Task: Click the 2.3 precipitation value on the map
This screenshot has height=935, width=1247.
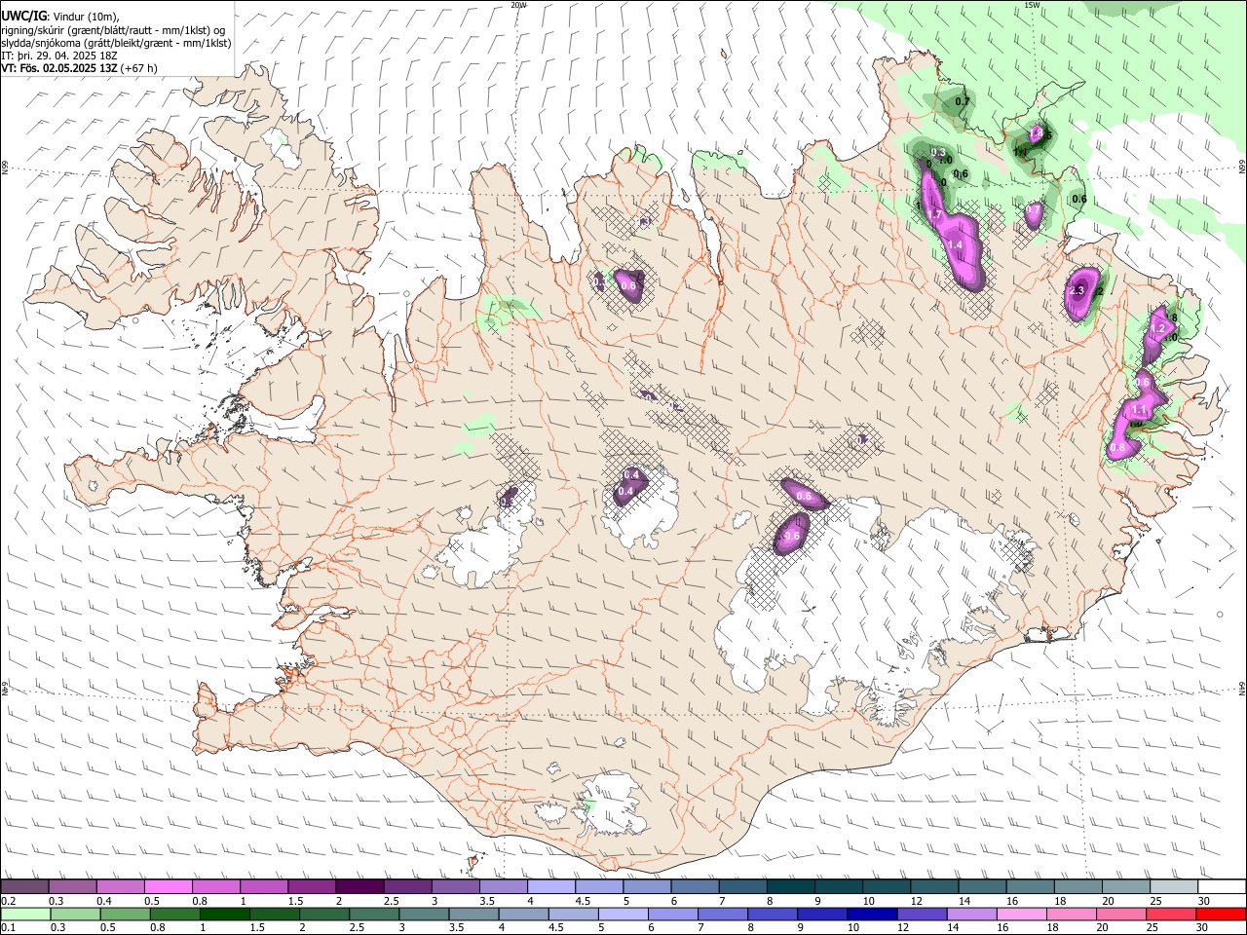Action: pos(1077,290)
